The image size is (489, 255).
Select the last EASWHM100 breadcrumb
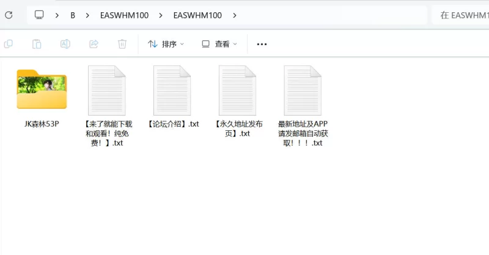coord(197,15)
